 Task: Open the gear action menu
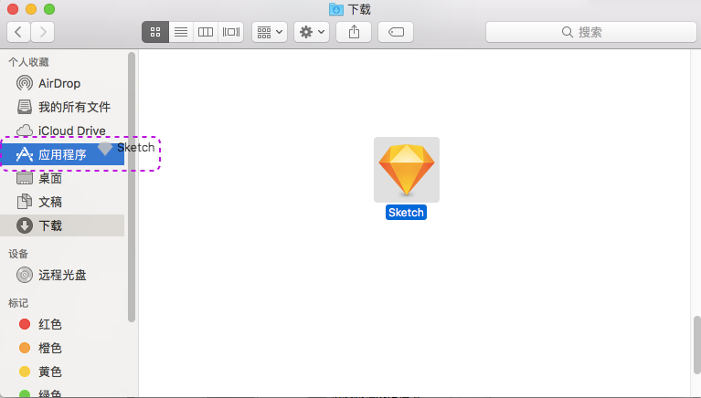click(x=312, y=32)
